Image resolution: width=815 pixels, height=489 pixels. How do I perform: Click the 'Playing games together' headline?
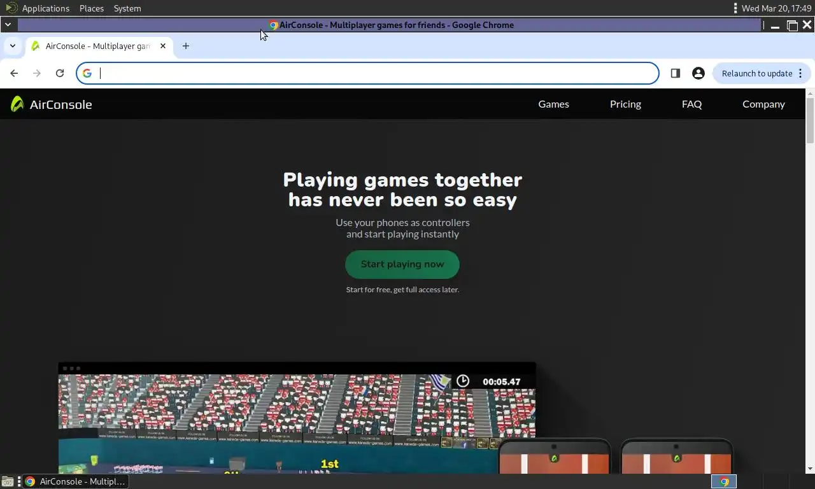402,190
